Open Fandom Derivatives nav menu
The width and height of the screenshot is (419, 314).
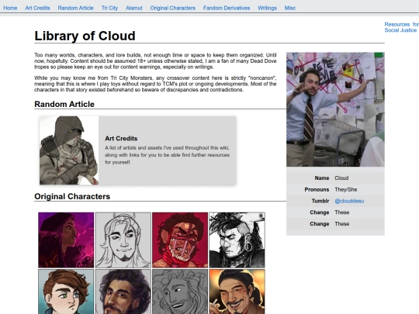point(227,8)
